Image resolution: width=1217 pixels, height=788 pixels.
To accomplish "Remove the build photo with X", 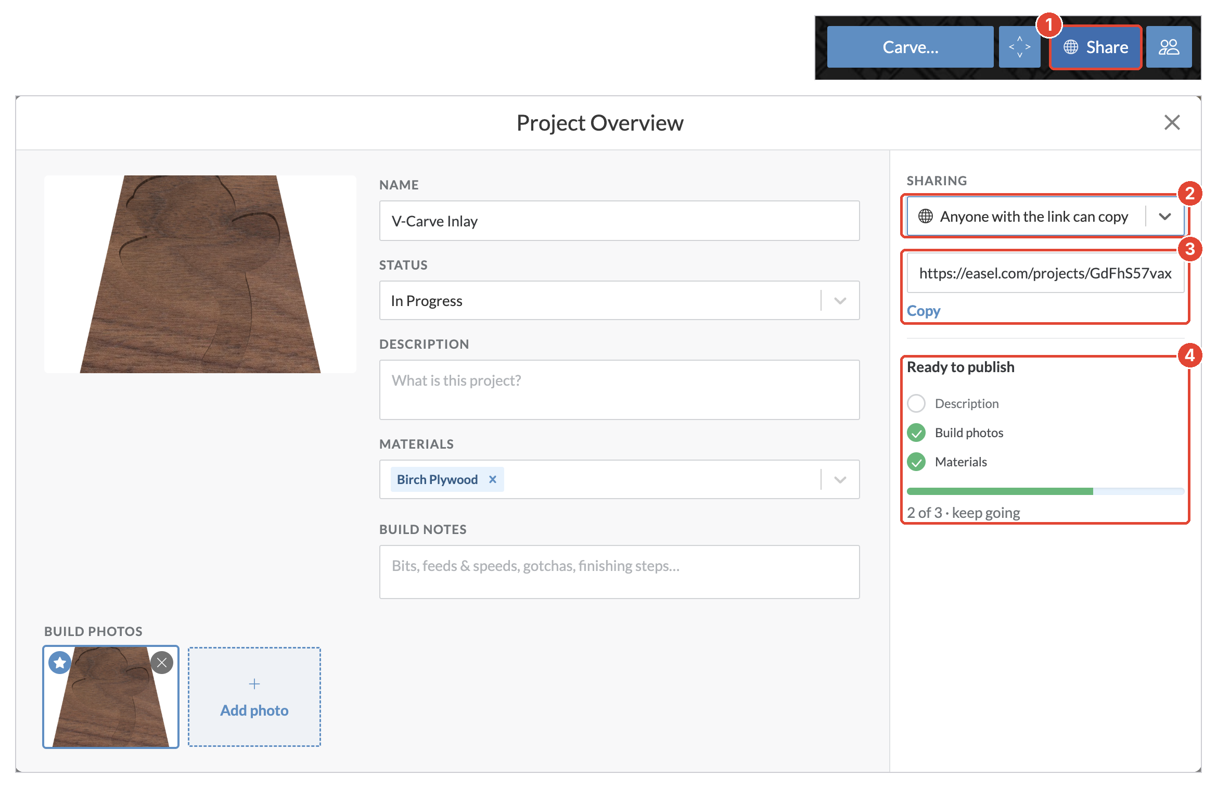I will pos(162,663).
